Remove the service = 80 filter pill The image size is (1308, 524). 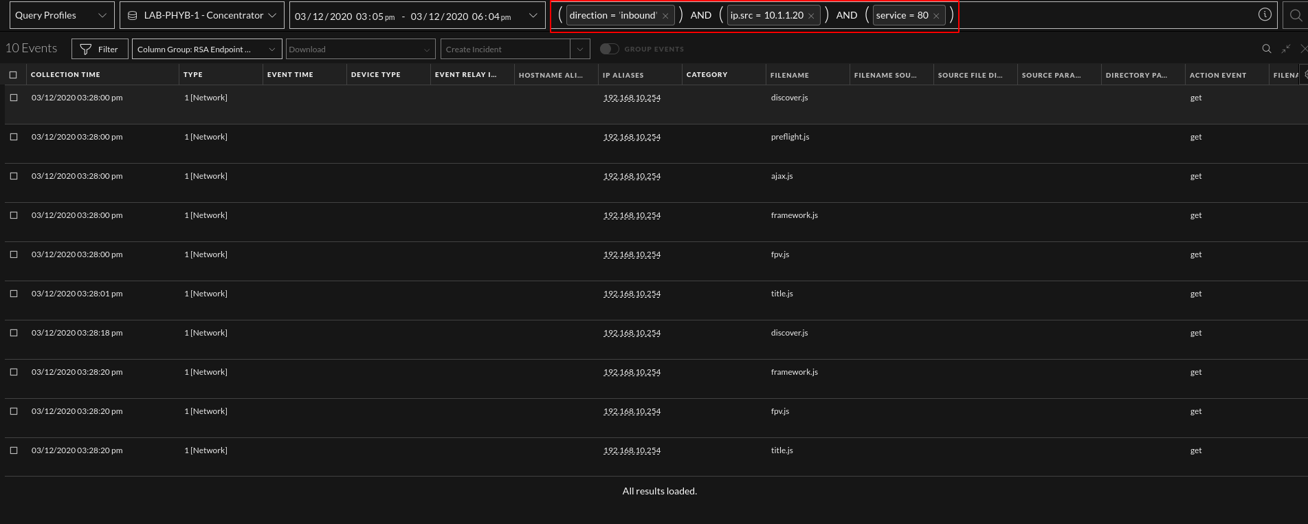pyautogui.click(x=936, y=16)
